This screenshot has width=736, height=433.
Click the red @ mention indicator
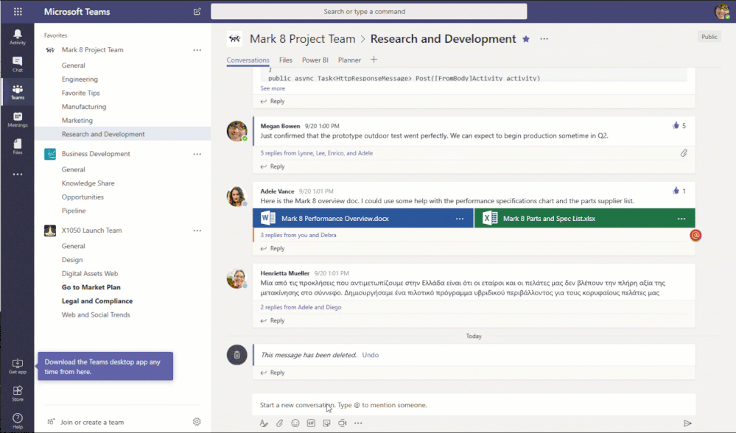pyautogui.click(x=695, y=235)
